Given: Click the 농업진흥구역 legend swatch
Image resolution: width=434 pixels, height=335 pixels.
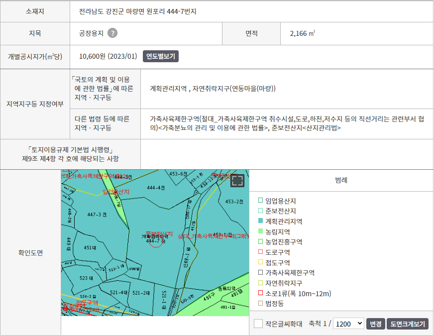Looking at the screenshot, I should tap(260, 241).
